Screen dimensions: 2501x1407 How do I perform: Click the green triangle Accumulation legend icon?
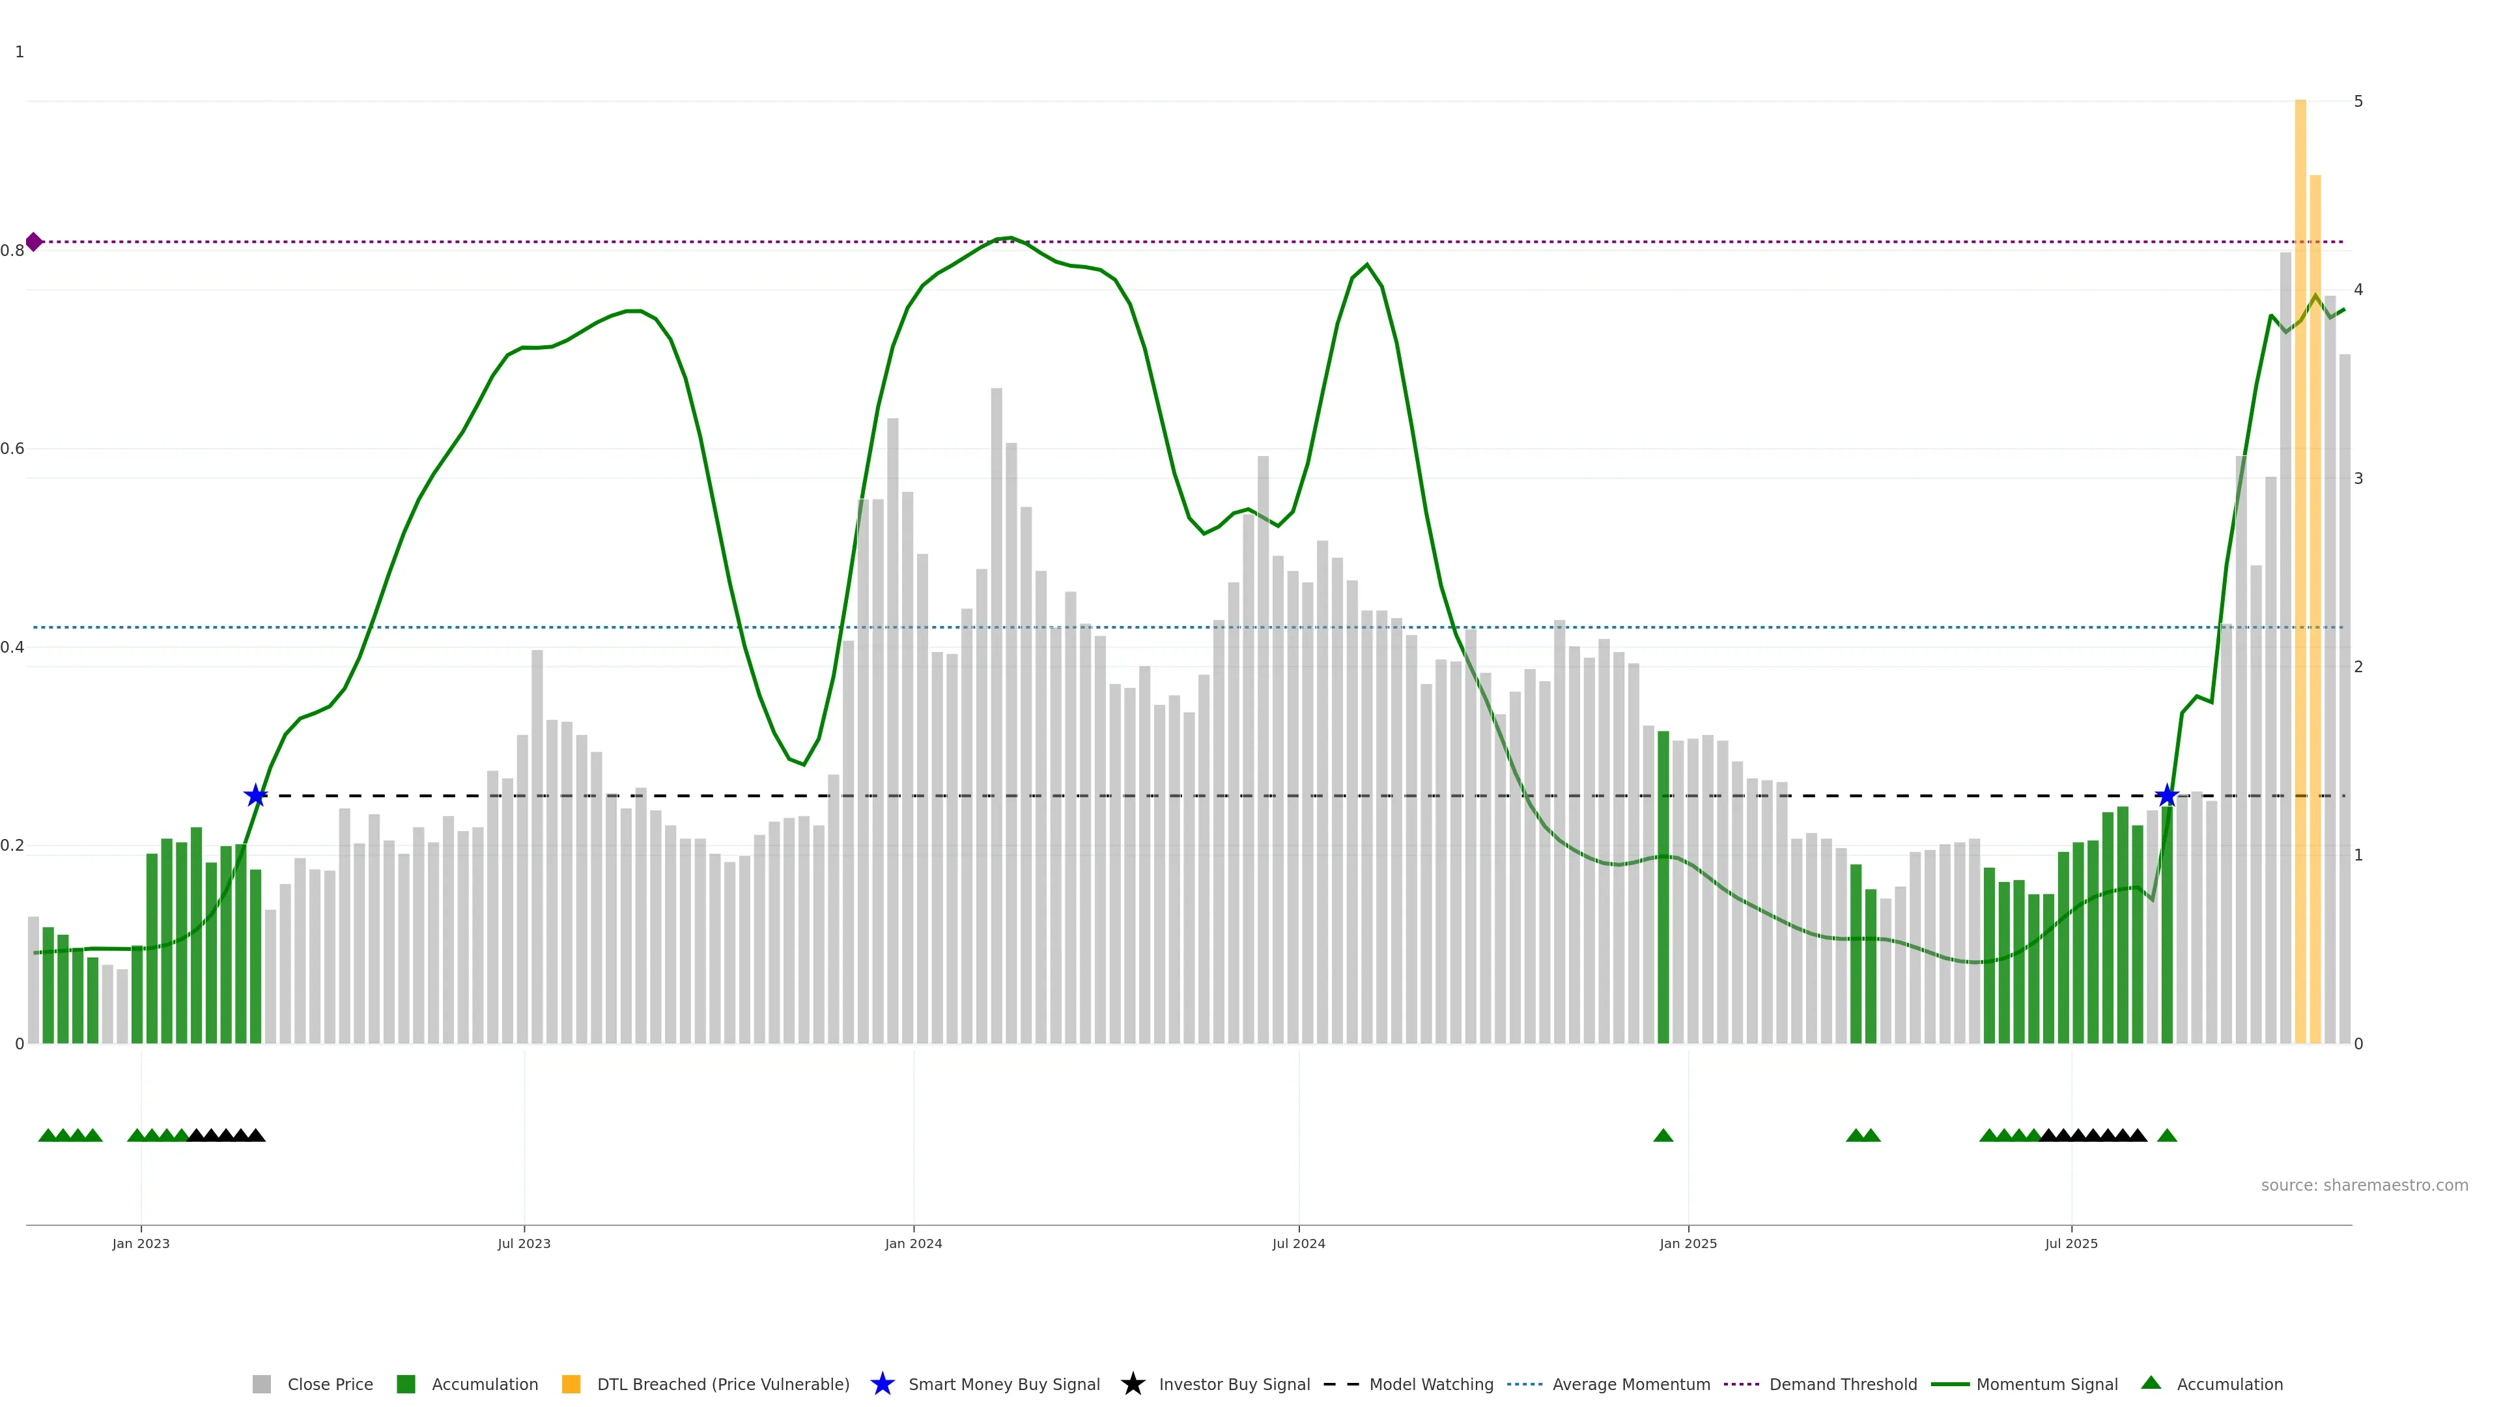point(2151,1383)
